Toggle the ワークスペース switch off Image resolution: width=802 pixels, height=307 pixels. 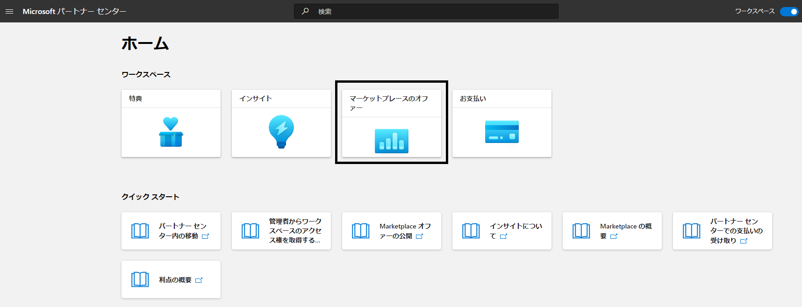(x=789, y=11)
